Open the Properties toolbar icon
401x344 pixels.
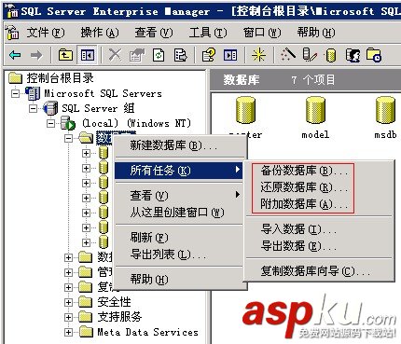point(137,55)
